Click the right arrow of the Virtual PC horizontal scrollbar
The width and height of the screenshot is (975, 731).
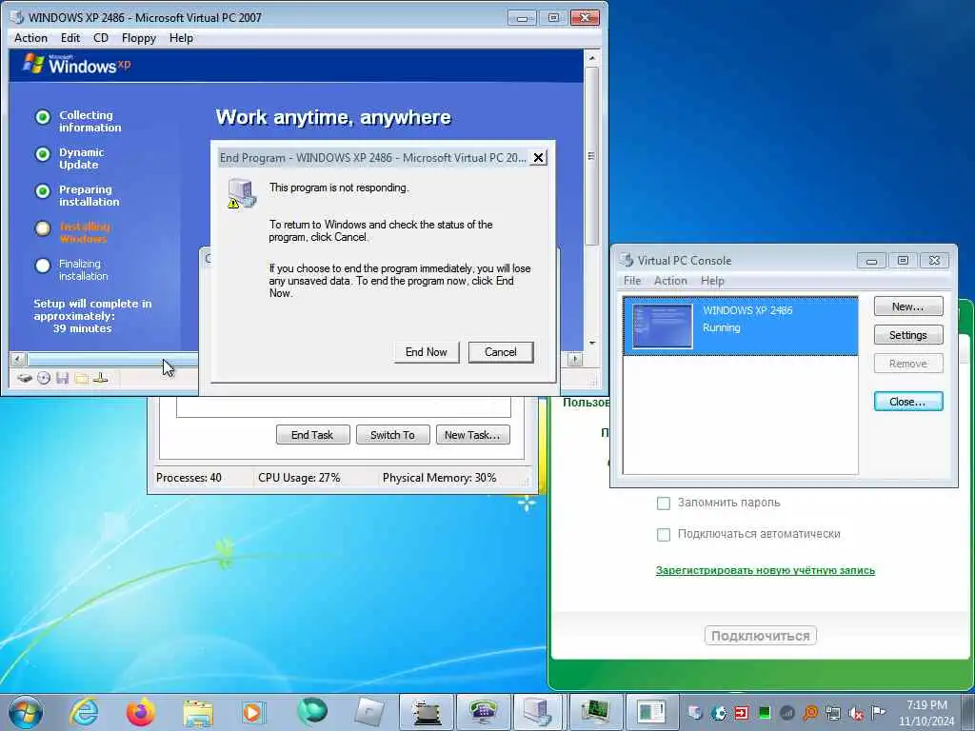[574, 359]
